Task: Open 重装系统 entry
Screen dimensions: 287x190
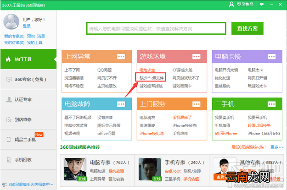Action: tap(222, 86)
